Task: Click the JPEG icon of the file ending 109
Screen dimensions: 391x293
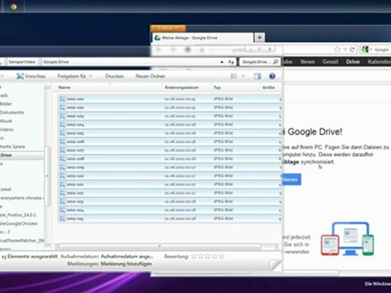Action: pyautogui.click(x=62, y=167)
